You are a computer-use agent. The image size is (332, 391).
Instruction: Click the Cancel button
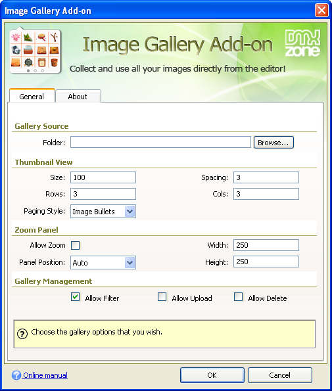(x=280, y=375)
